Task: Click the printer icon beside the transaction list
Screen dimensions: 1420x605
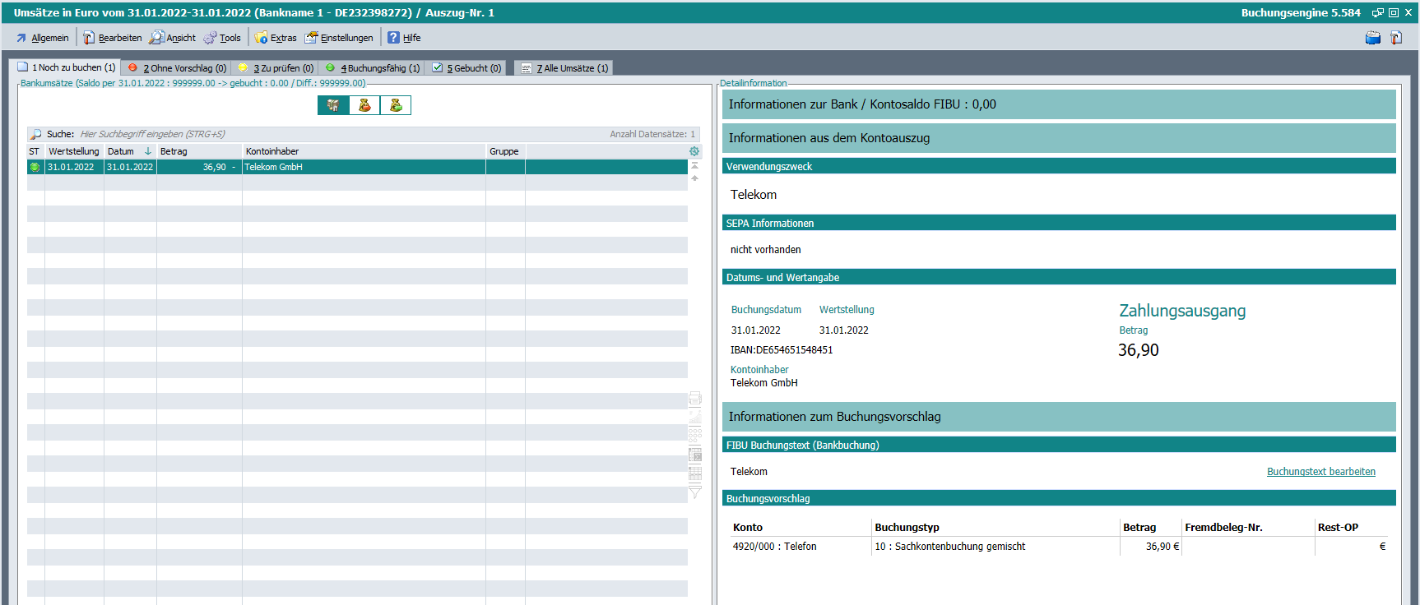Action: (695, 399)
